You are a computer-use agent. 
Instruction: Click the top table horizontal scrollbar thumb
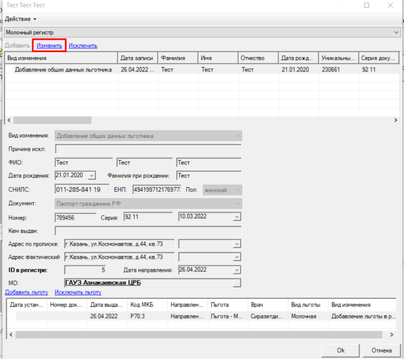(x=53, y=120)
